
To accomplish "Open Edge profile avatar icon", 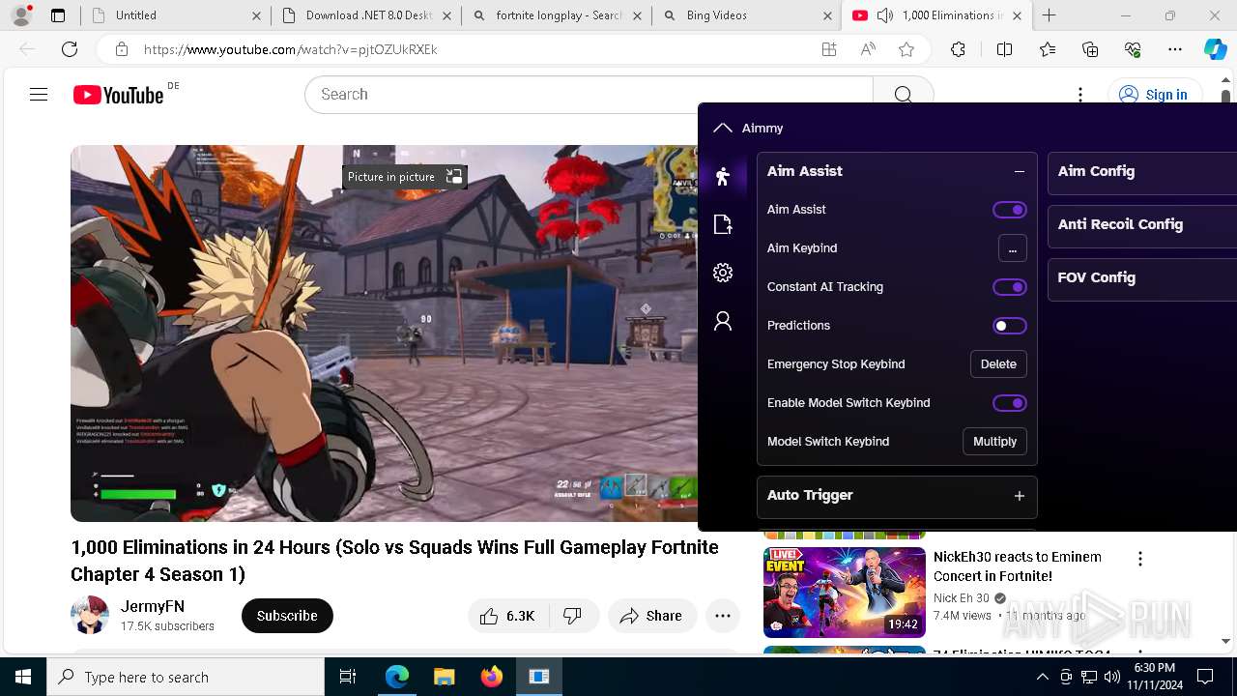I will [x=21, y=14].
